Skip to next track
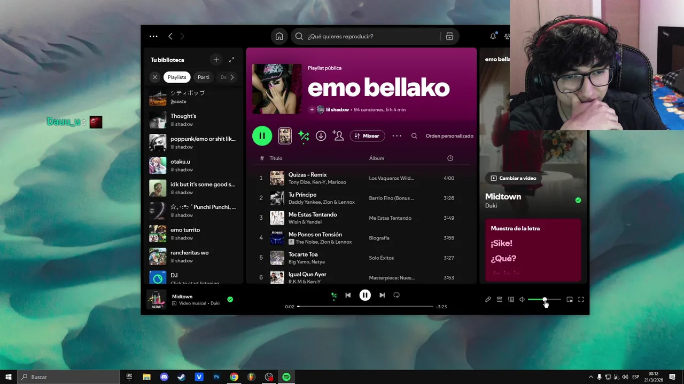Viewport: 684px width, 384px height. click(x=382, y=295)
